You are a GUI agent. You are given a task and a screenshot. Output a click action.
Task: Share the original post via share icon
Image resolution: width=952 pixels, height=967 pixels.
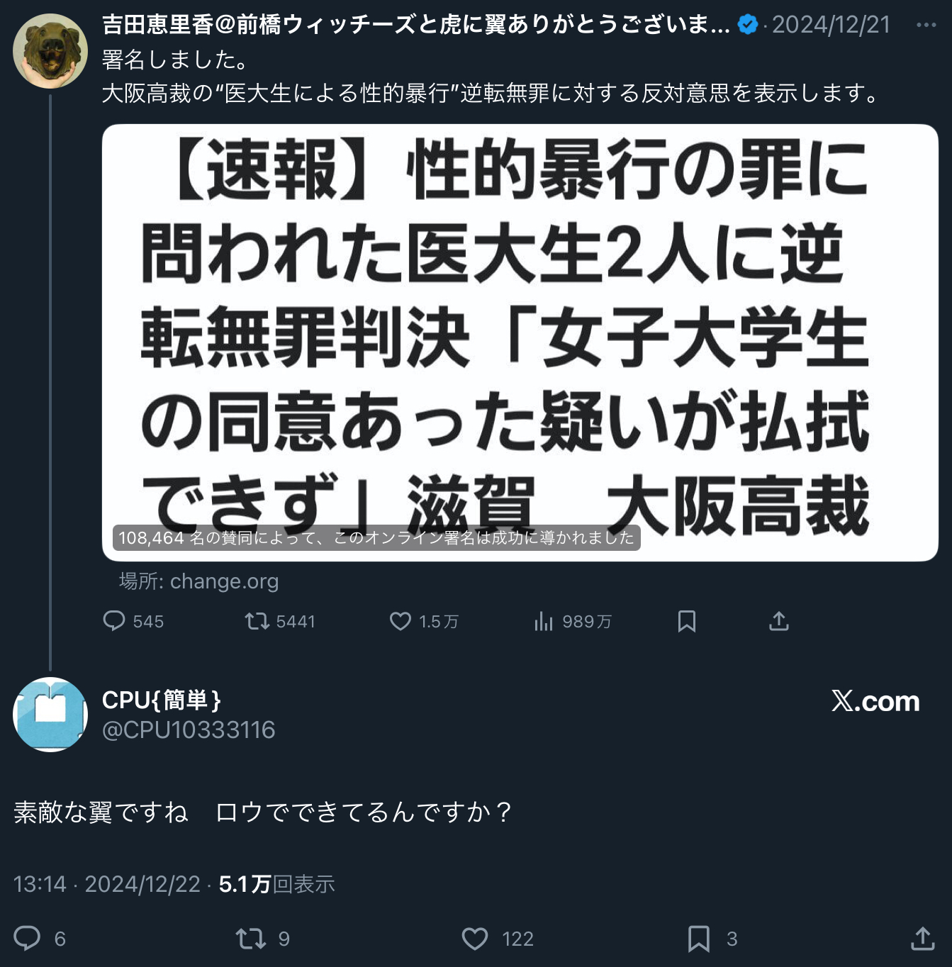pos(779,621)
